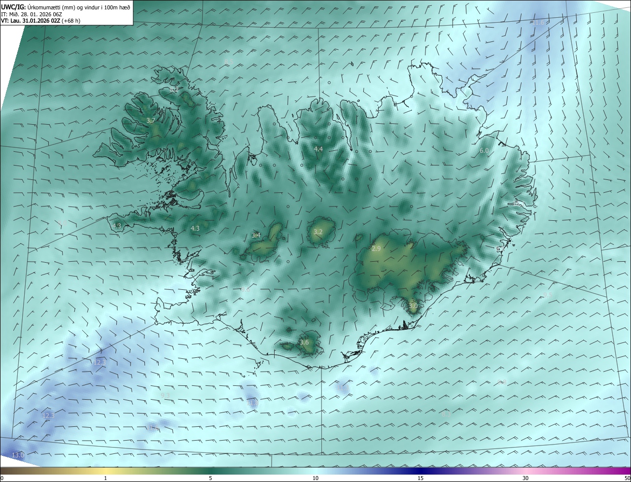Click the 9.3 value over the southwest sea
The width and height of the screenshot is (631, 482).
165,395
